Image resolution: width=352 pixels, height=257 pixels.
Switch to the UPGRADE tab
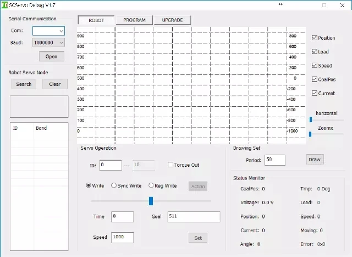coord(172,20)
